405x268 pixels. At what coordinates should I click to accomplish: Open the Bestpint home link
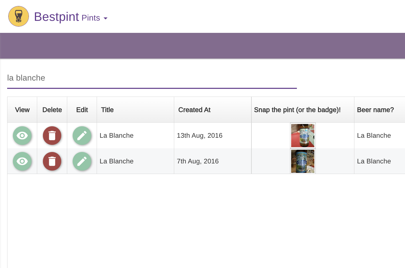[56, 17]
